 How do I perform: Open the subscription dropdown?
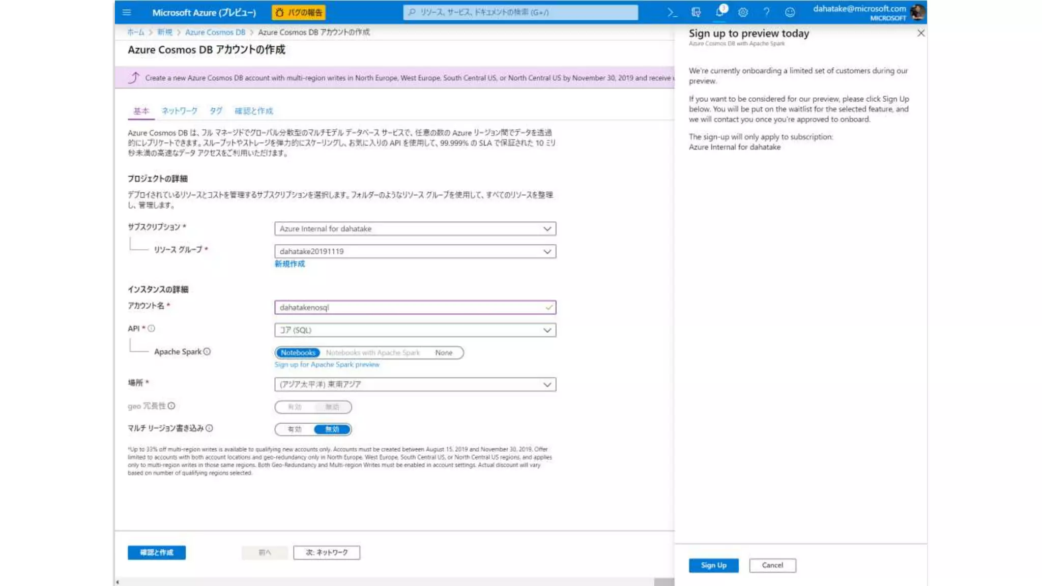point(415,229)
